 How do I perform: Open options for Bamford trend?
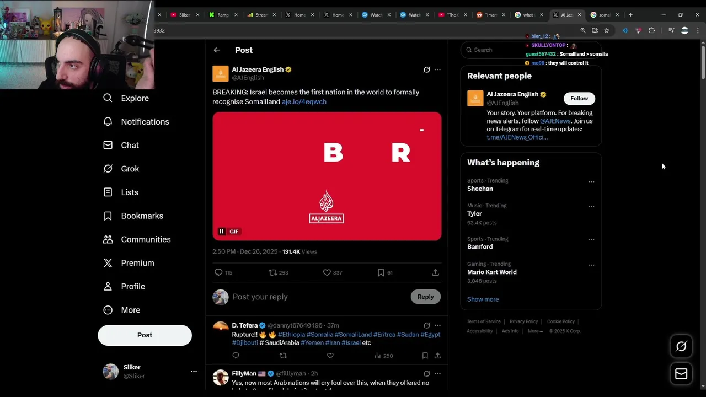tap(591, 240)
